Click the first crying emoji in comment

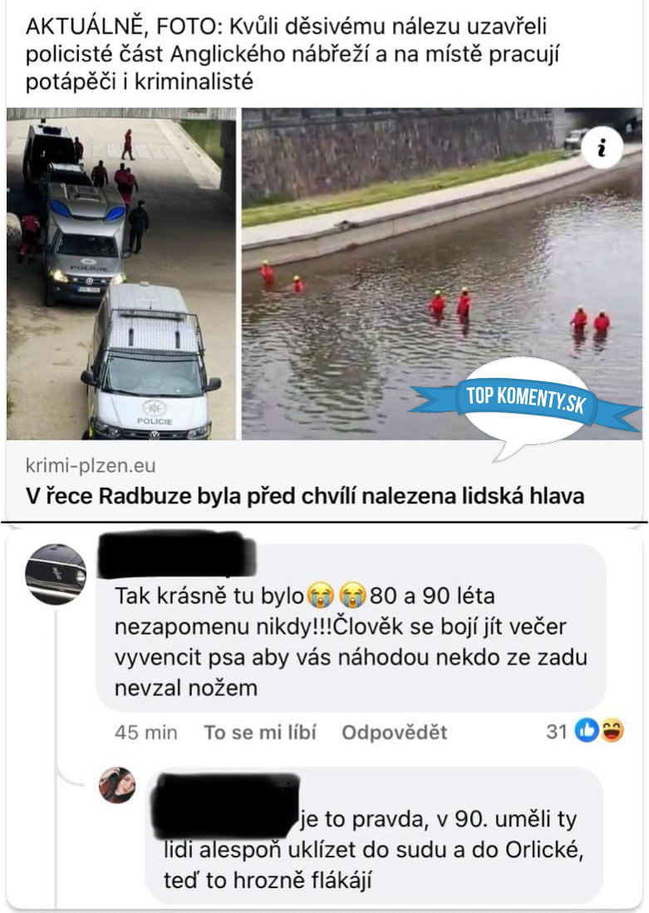[x=320, y=595]
